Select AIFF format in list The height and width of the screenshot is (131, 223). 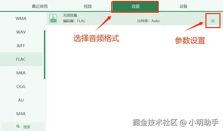(x=21, y=46)
